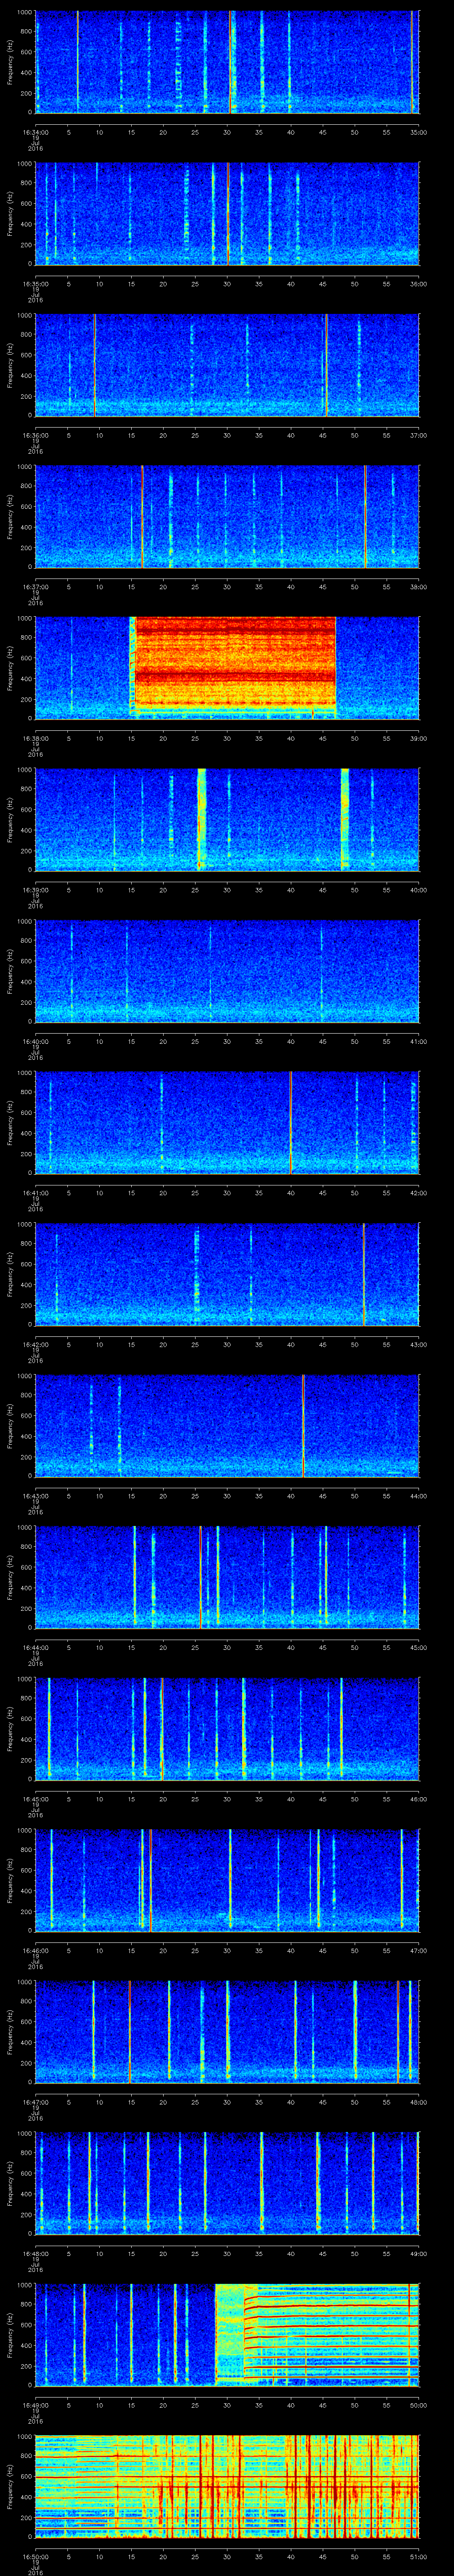The width and height of the screenshot is (454, 2576).
Task: Click the red vertical line in 16:43 spectrogram
Action: [303, 1426]
